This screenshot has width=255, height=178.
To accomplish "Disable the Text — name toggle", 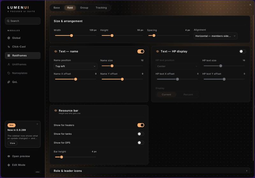I will [141, 51].
